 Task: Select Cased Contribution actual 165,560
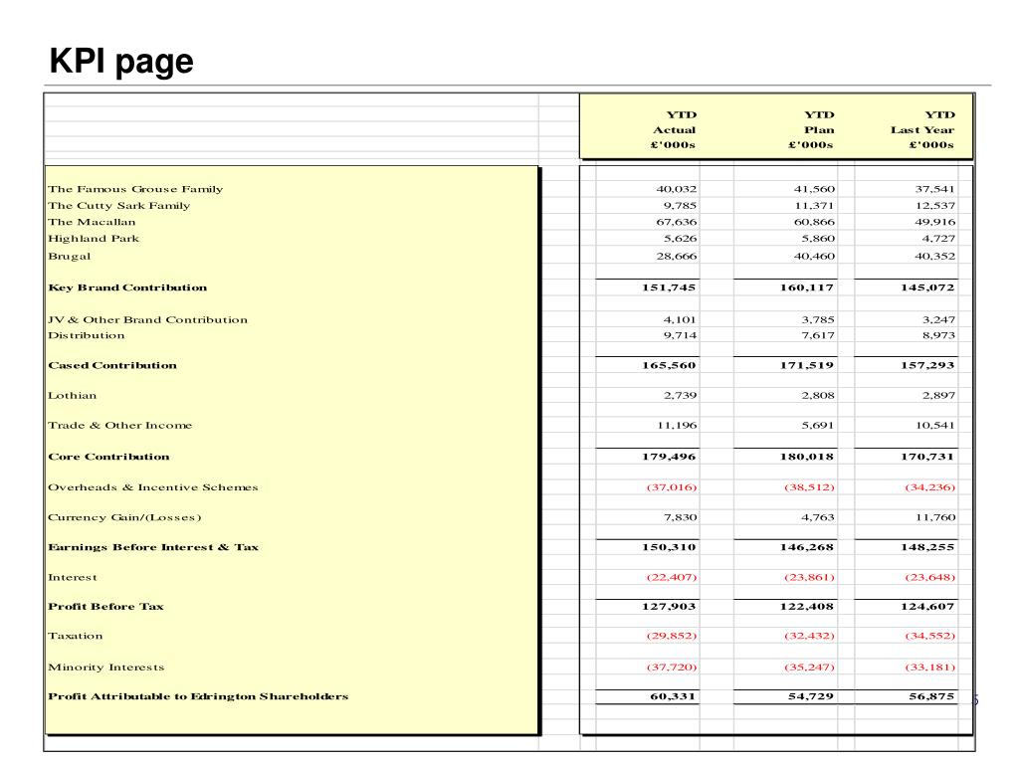click(x=669, y=365)
